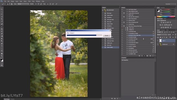Delete the selected action with the trash icon
Image resolution: width=177 pixels, height=100 pixels.
tap(153, 56)
